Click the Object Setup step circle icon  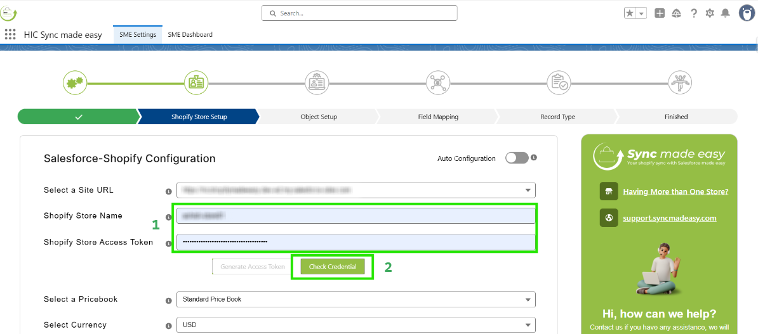coord(317,82)
